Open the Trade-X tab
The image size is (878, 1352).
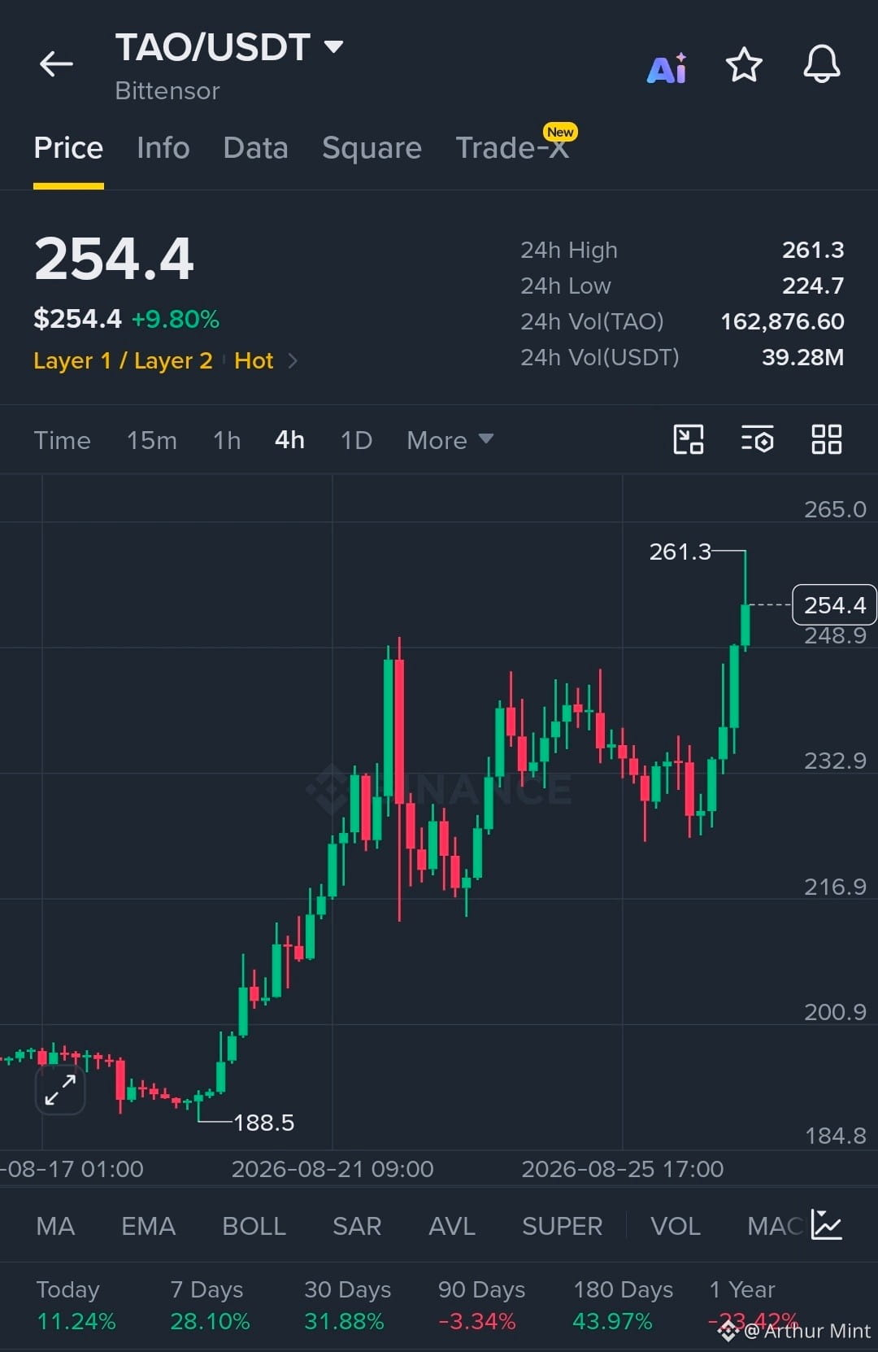tap(512, 148)
